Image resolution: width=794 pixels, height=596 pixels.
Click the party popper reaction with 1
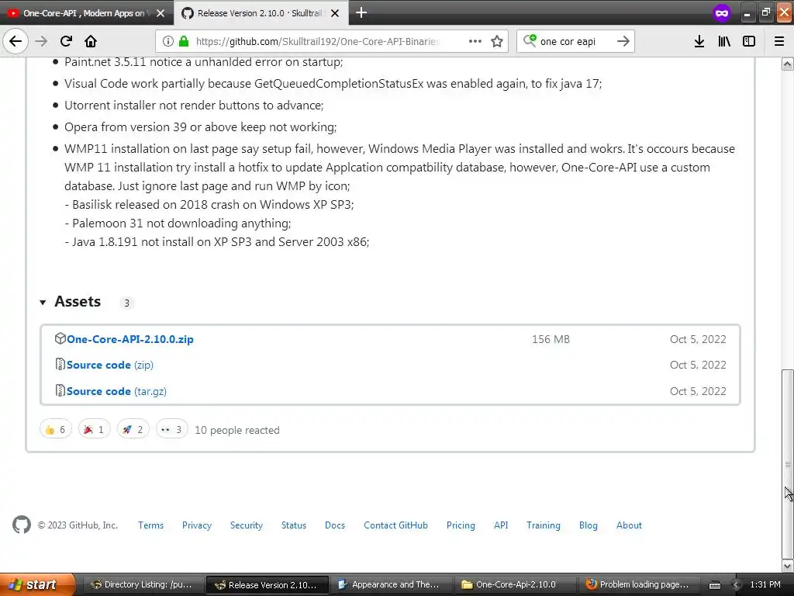(94, 430)
